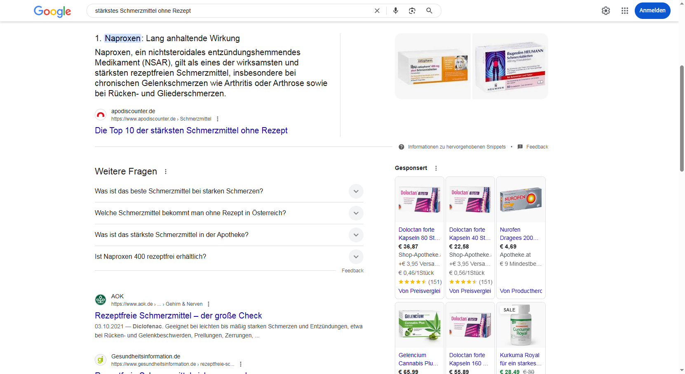685x374 pixels.
Task: Open Doloctan forte Kapseln 80 St. product link
Action: click(419, 234)
